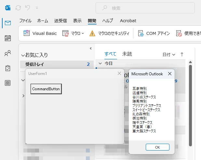
Task: Collapse the 今日 message group
Action: coord(100,64)
